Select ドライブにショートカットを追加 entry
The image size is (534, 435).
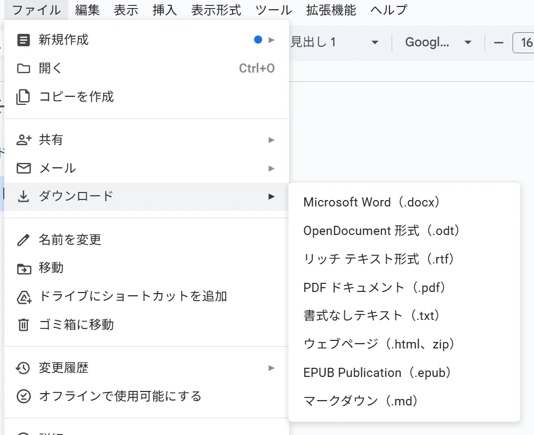[147, 296]
